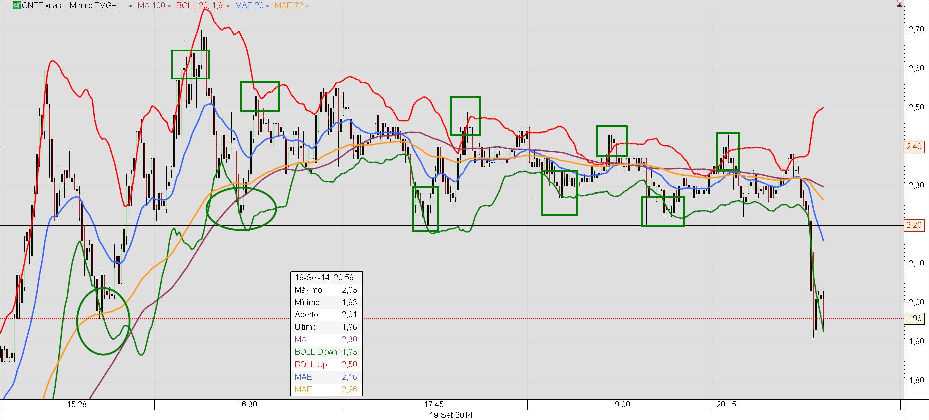This screenshot has height=420, width=929.
Task: Click the 19:00 time axis label
Action: [620, 404]
